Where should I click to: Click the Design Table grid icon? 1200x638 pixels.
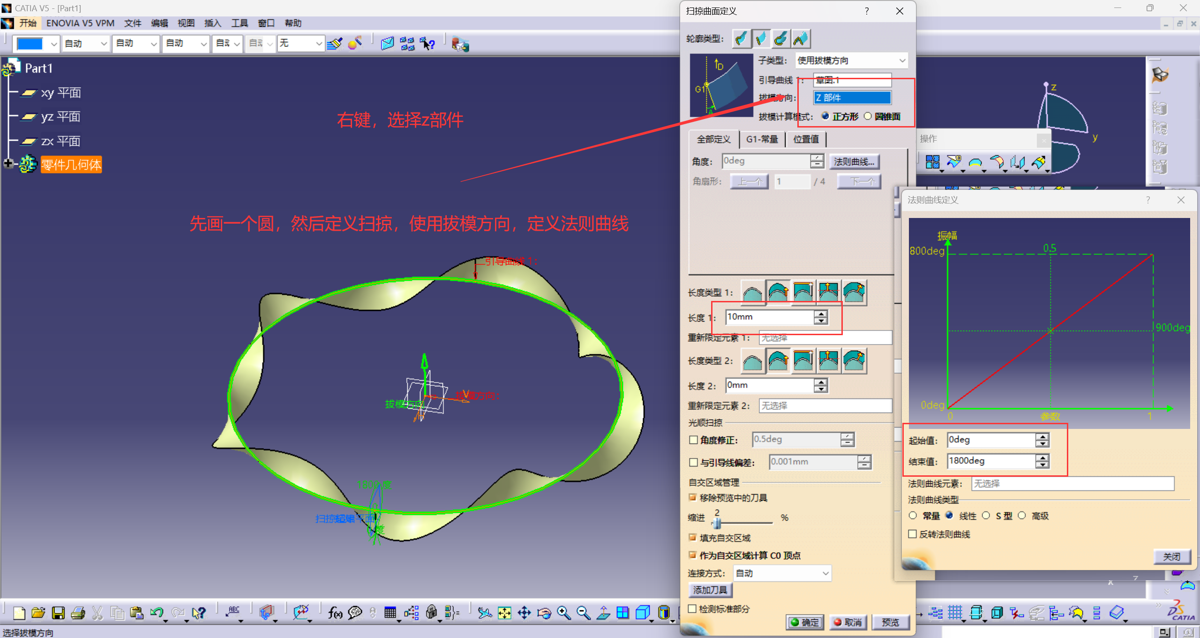tap(390, 613)
